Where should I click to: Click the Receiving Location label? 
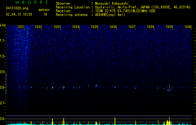tap(73, 7)
